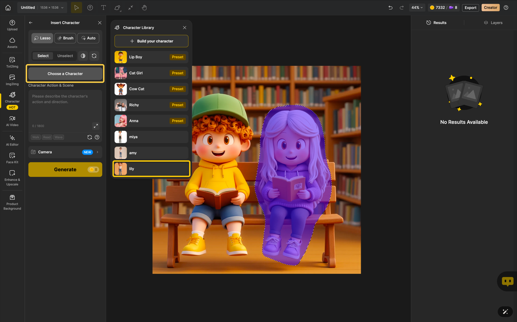Open the 44% zoom dropdown
The height and width of the screenshot is (322, 517).
(x=417, y=7)
